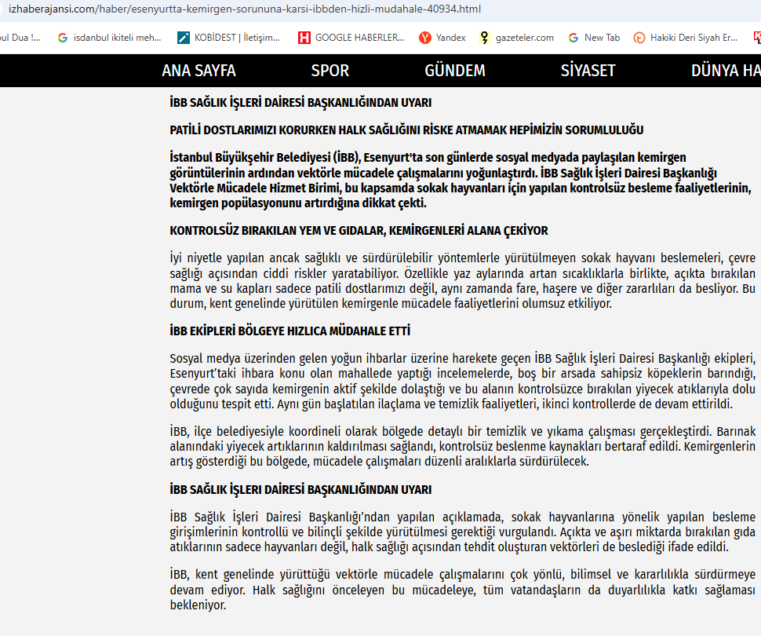Screen dimensions: 761x636
Task: Open the 'ul Dua !...' bookmark
Action: click(x=20, y=38)
